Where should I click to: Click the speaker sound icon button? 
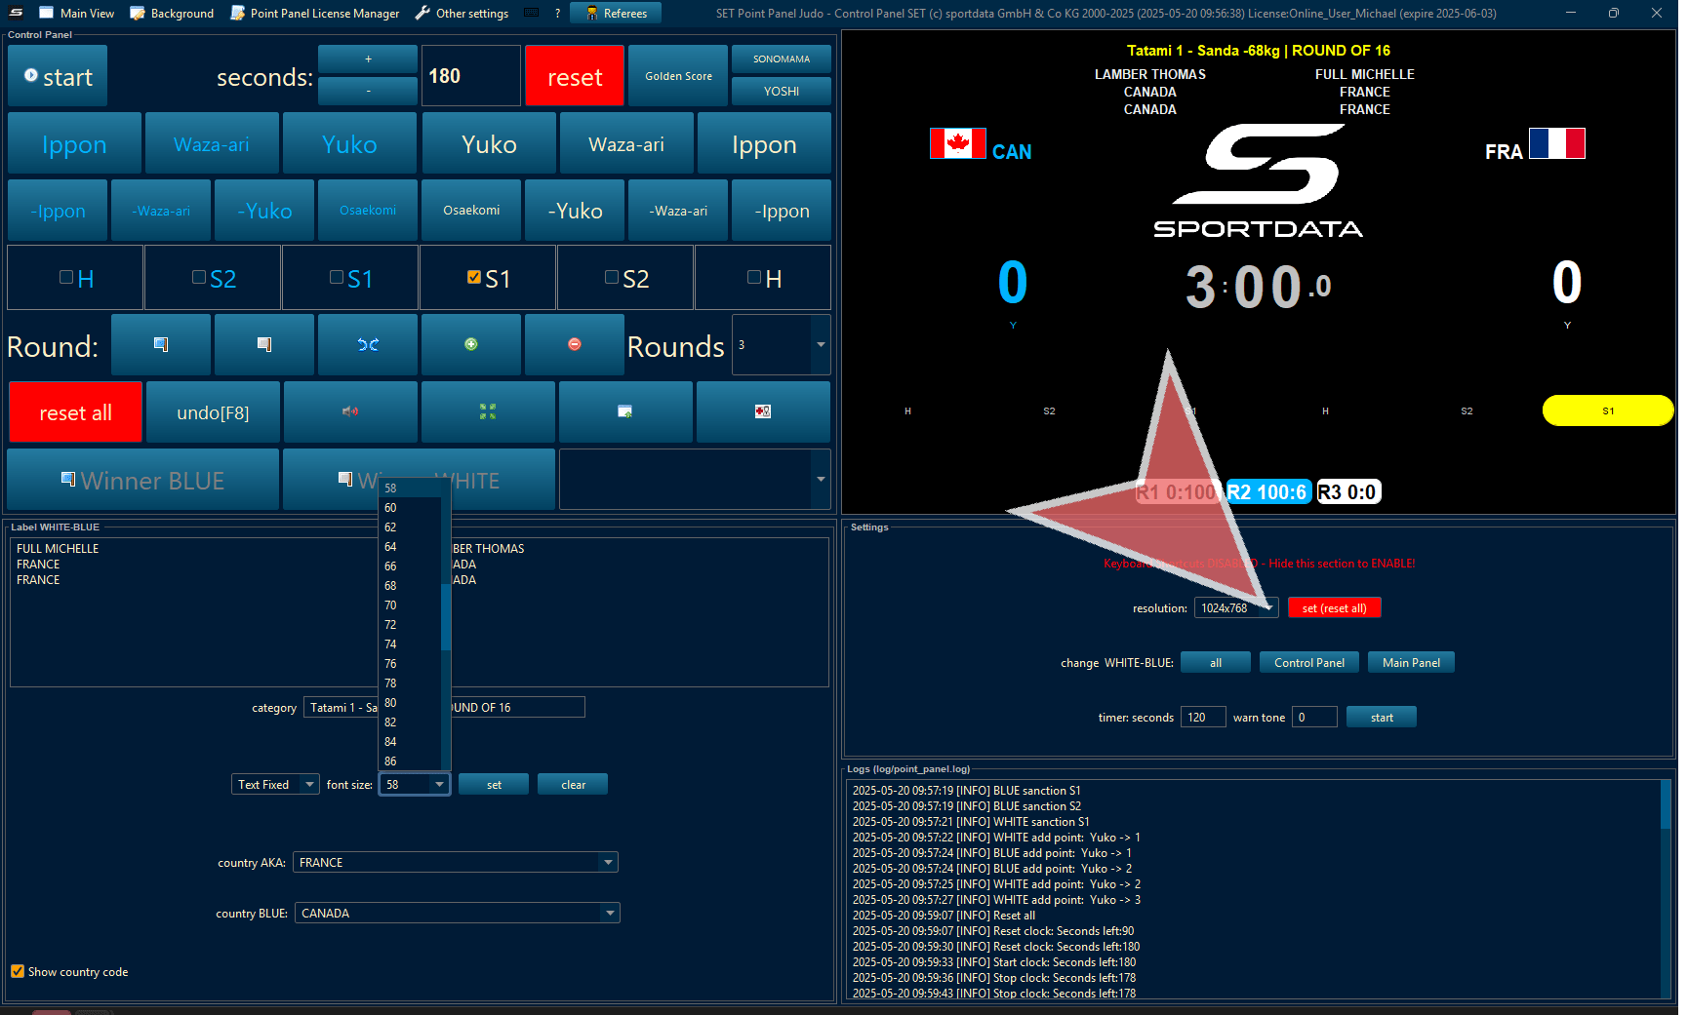click(x=350, y=411)
